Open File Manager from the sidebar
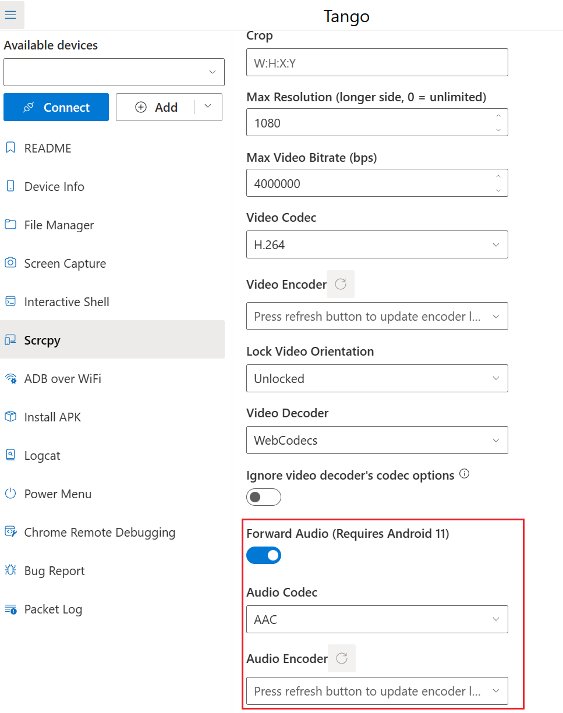The width and height of the screenshot is (563, 713). click(x=59, y=225)
